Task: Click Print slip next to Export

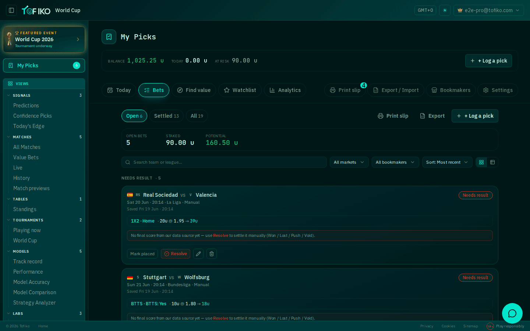Action: [x=393, y=116]
